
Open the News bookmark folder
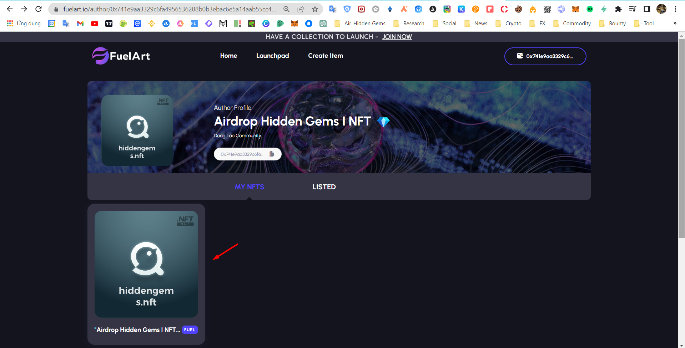pyautogui.click(x=476, y=24)
